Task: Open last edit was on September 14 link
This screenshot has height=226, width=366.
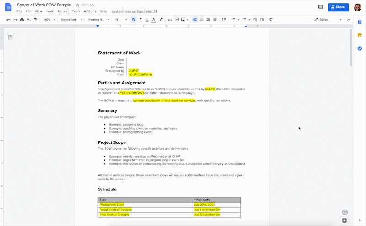Action: (134, 11)
